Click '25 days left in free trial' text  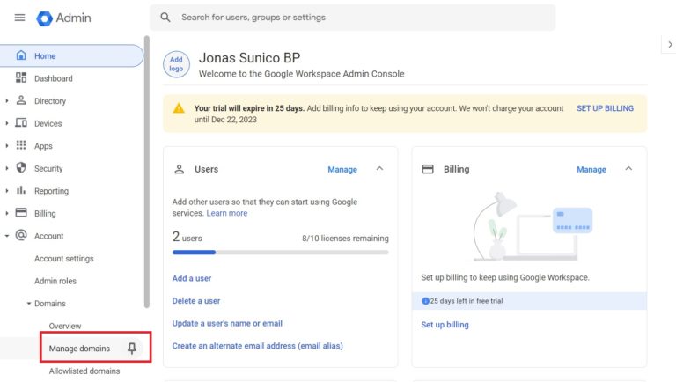(466, 301)
